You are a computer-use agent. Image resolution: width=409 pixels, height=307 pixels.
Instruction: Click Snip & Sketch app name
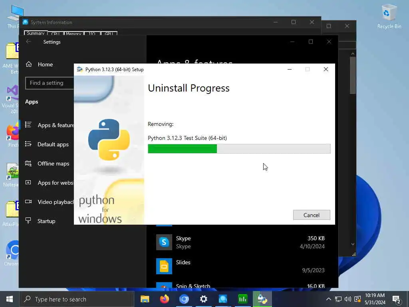(193, 285)
